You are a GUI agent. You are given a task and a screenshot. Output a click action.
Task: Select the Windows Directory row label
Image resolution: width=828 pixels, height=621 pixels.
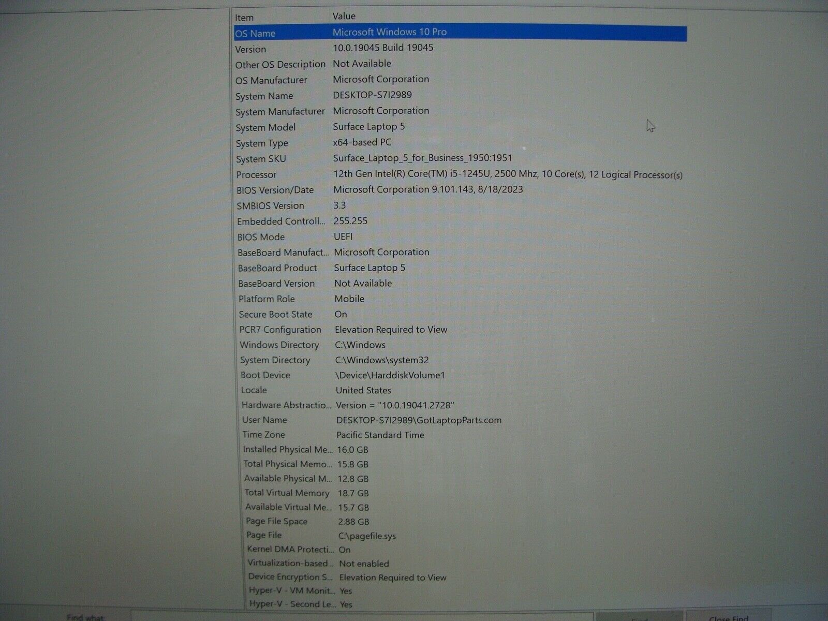(279, 345)
